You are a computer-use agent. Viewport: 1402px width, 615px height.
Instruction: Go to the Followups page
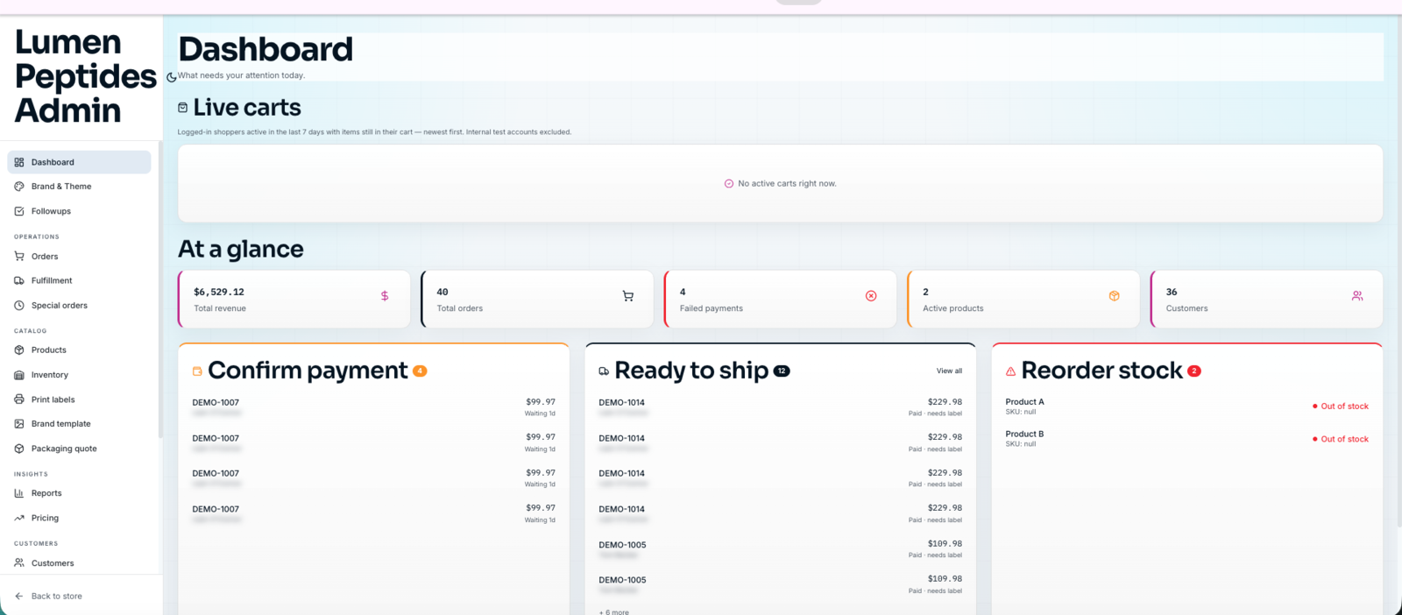pos(79,211)
